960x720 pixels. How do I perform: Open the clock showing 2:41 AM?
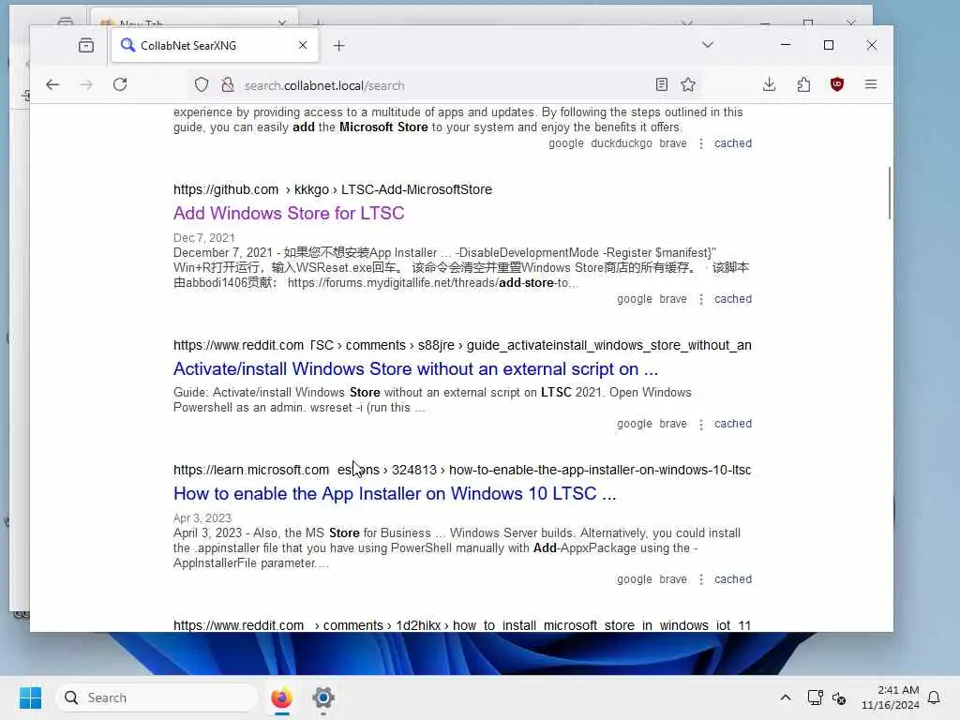(891, 697)
